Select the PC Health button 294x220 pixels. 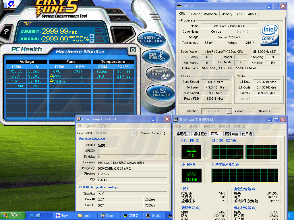161,93
